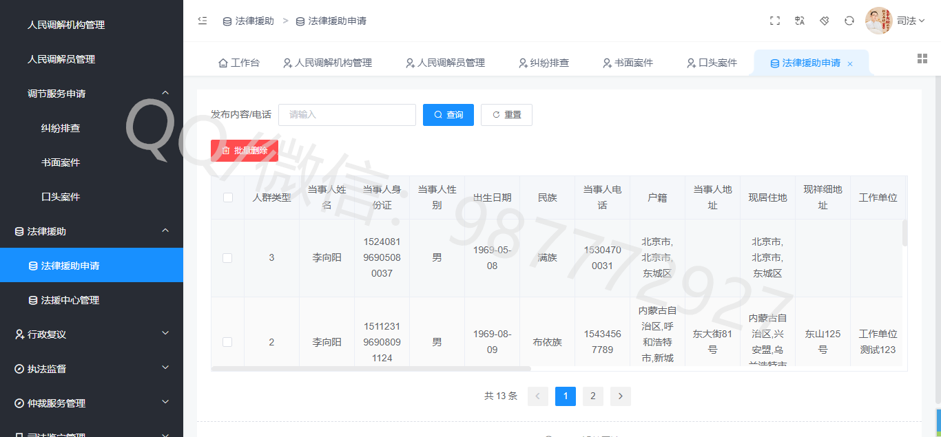Click the user avatar picture
The width and height of the screenshot is (941, 437).
[x=878, y=21]
